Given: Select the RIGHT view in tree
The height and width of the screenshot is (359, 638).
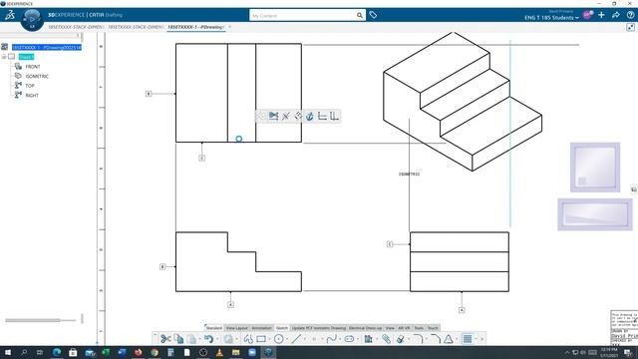Looking at the screenshot, I should 32,96.
